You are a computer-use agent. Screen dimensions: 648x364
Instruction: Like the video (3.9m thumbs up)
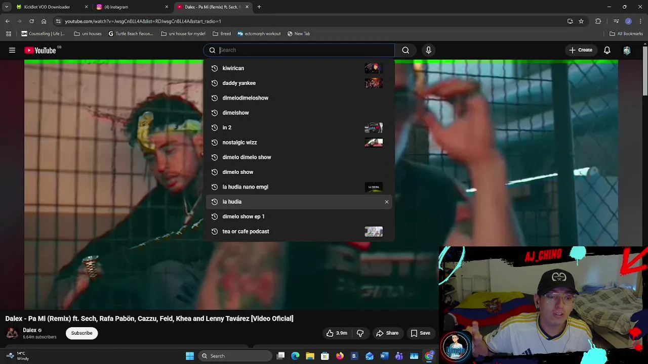(337, 333)
